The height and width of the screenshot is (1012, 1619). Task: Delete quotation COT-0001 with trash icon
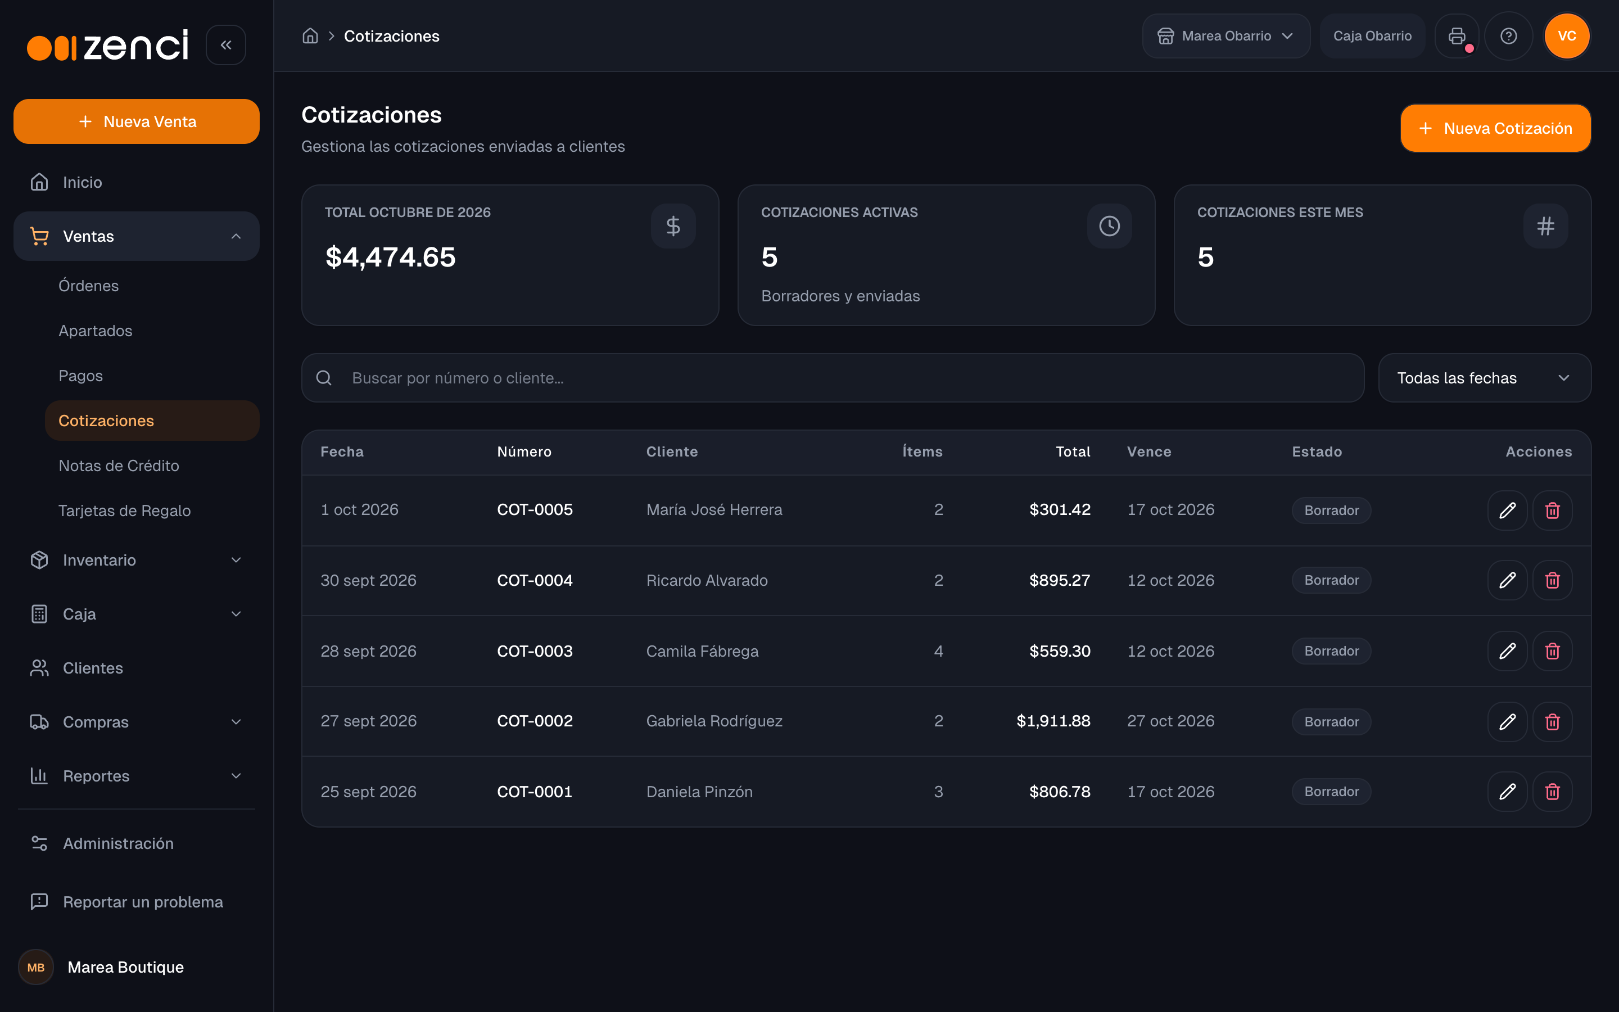1552,792
